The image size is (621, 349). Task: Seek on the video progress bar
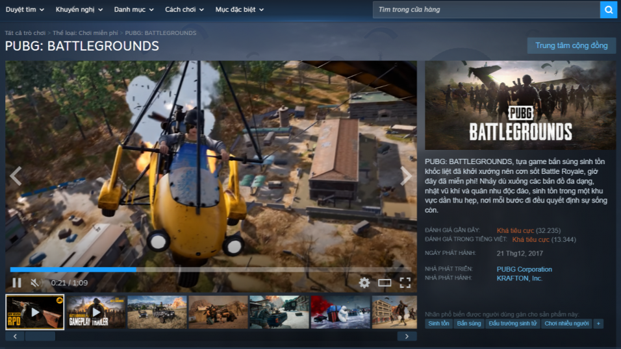(x=210, y=269)
